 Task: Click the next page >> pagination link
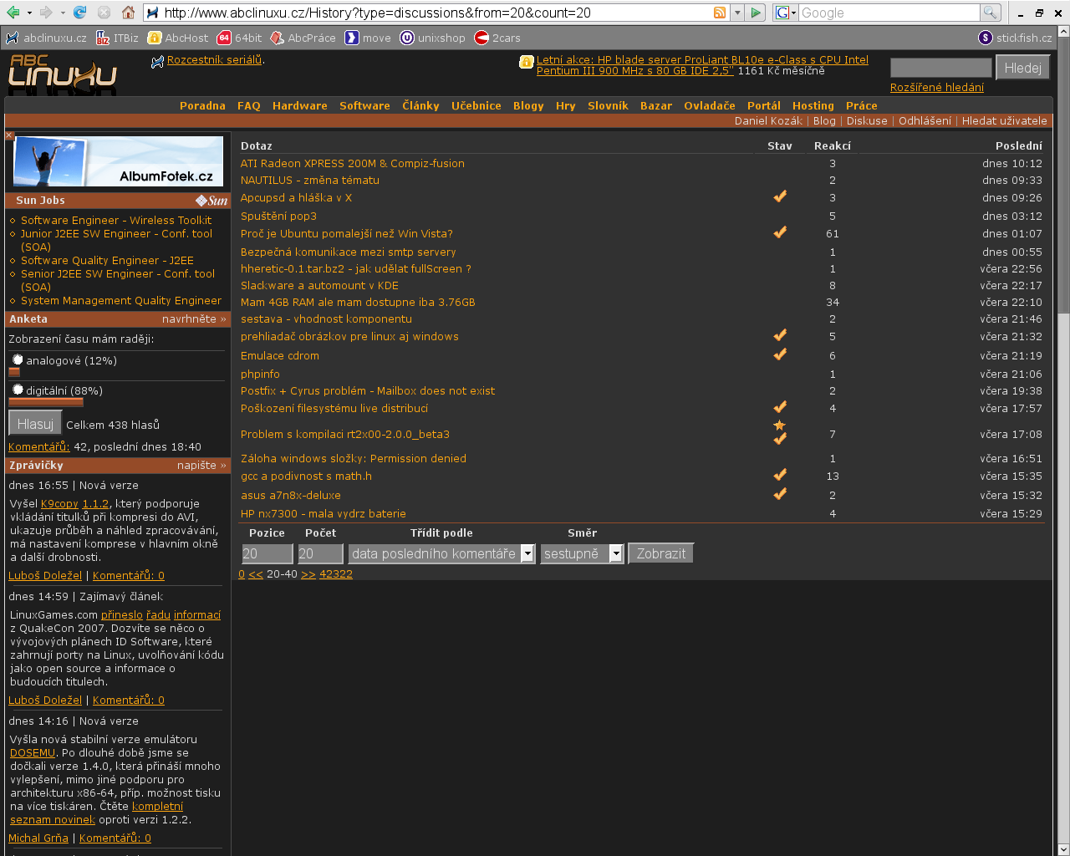tap(308, 574)
